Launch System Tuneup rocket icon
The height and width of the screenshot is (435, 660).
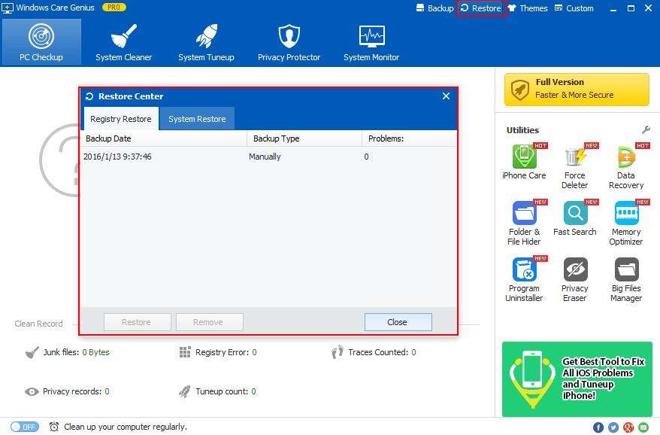pos(206,37)
